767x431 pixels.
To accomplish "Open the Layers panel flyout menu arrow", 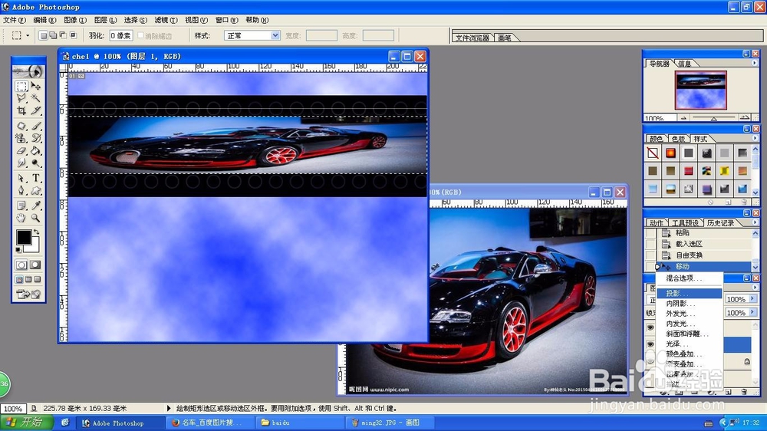I will (x=754, y=288).
